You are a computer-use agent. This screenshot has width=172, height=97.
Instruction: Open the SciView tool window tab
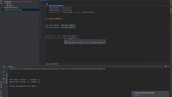point(171,11)
